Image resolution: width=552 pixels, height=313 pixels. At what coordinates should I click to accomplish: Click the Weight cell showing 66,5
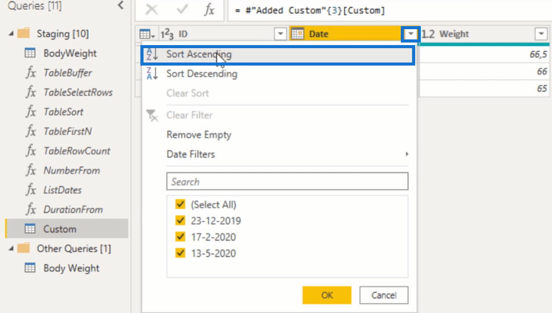pos(484,54)
